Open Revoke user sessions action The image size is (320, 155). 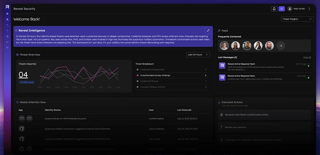click(x=264, y=127)
